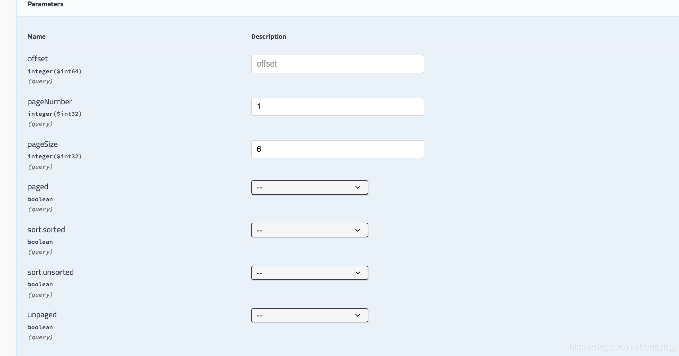Click the sort.unsorted parameter name
The image size is (679, 356).
tap(50, 272)
